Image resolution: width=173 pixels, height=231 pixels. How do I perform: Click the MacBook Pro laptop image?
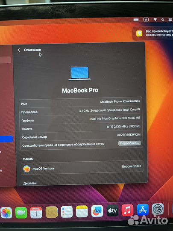[80, 74]
